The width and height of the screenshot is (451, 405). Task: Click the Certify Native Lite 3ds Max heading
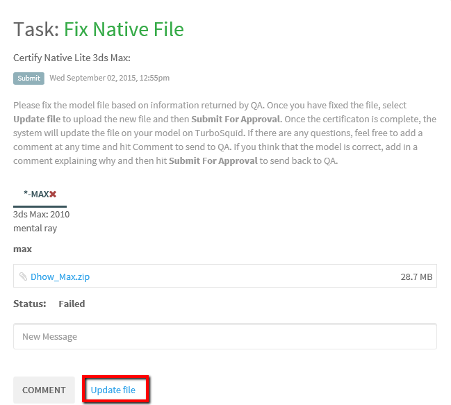(x=72, y=58)
